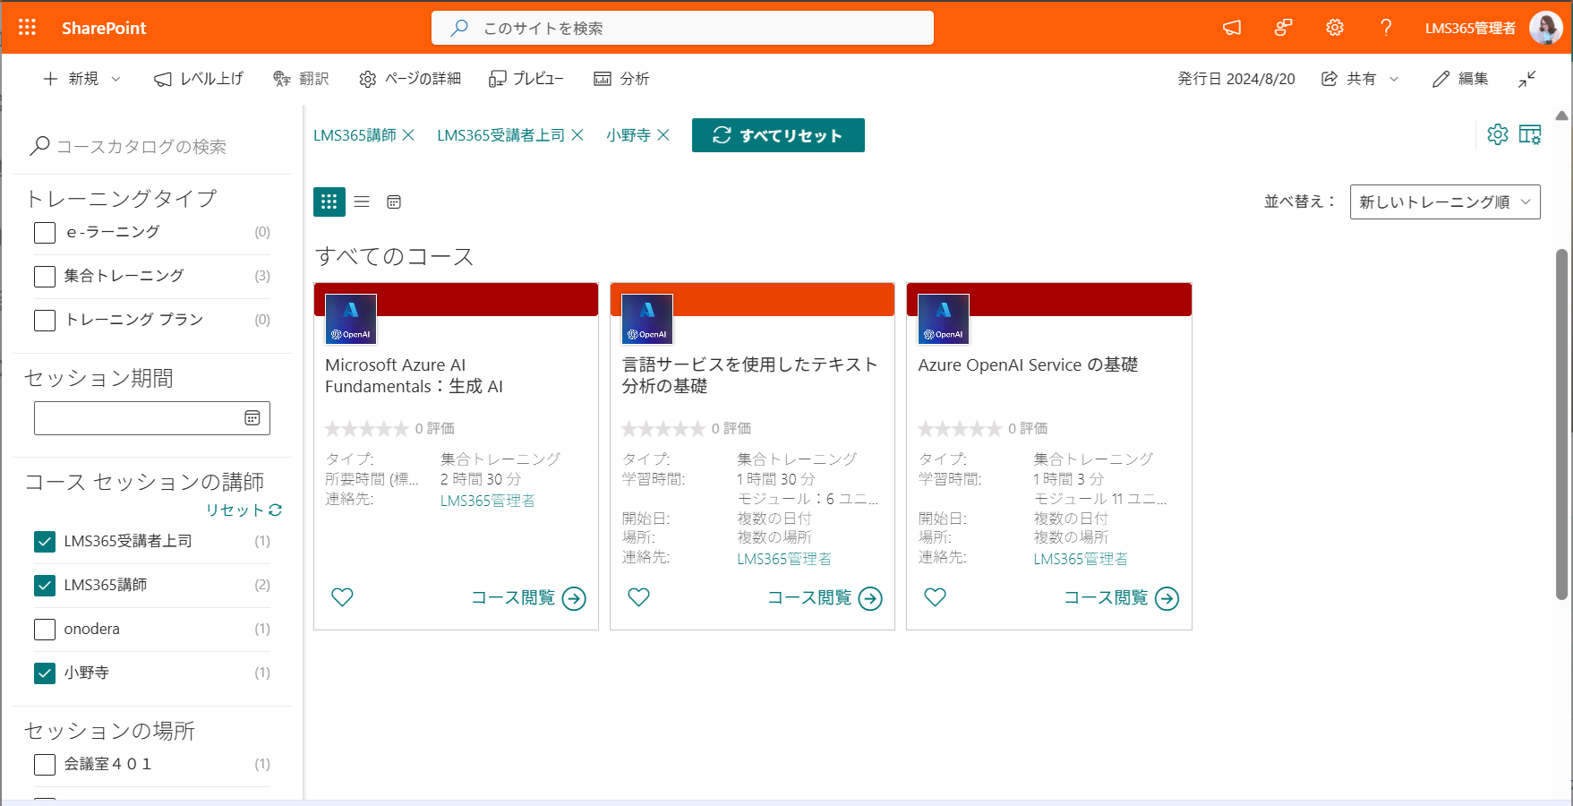Click the セッション期間 date input field
This screenshot has height=806, width=1573.
[152, 418]
